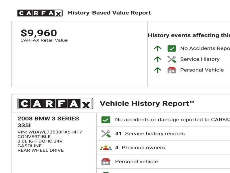Screen dimensions: 230x173
Task: Click the people icon beside Previous owners
Action: pos(106,148)
